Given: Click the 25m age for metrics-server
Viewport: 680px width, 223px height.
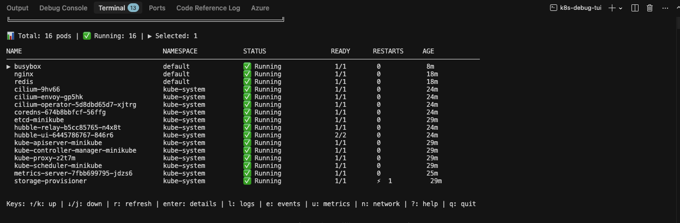Looking at the screenshot, I should tap(432, 173).
